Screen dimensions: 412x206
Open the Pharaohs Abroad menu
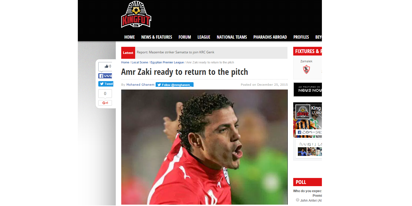[270, 37]
